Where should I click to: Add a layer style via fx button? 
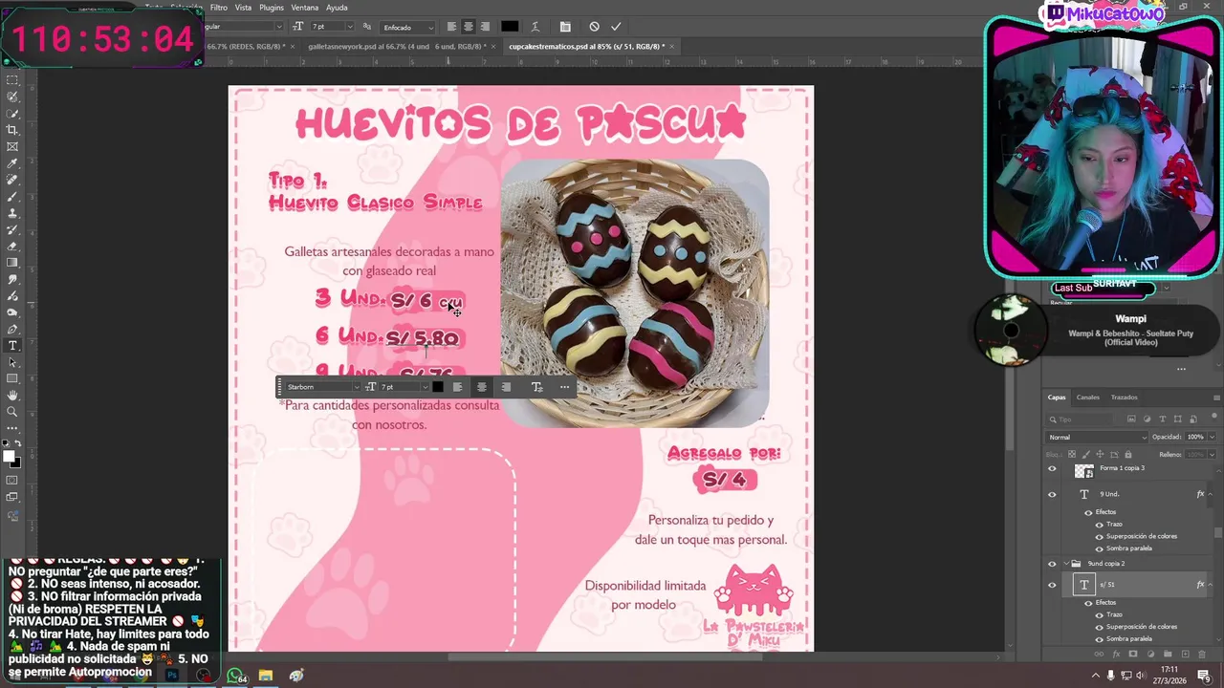pos(1116,654)
